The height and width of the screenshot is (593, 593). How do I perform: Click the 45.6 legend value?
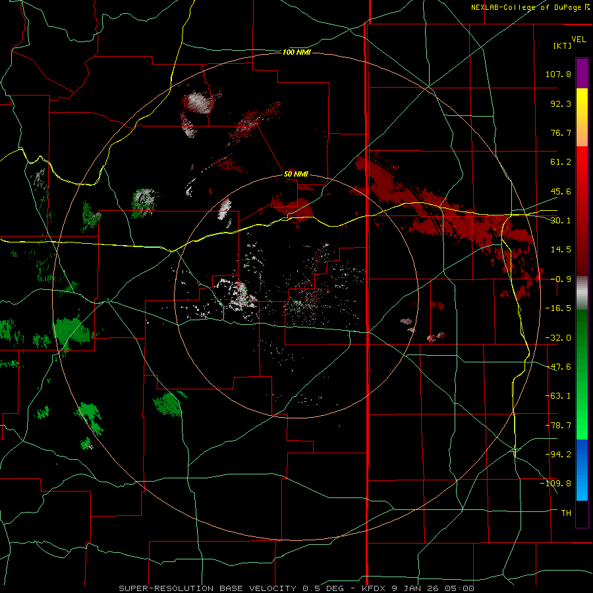pos(561,191)
